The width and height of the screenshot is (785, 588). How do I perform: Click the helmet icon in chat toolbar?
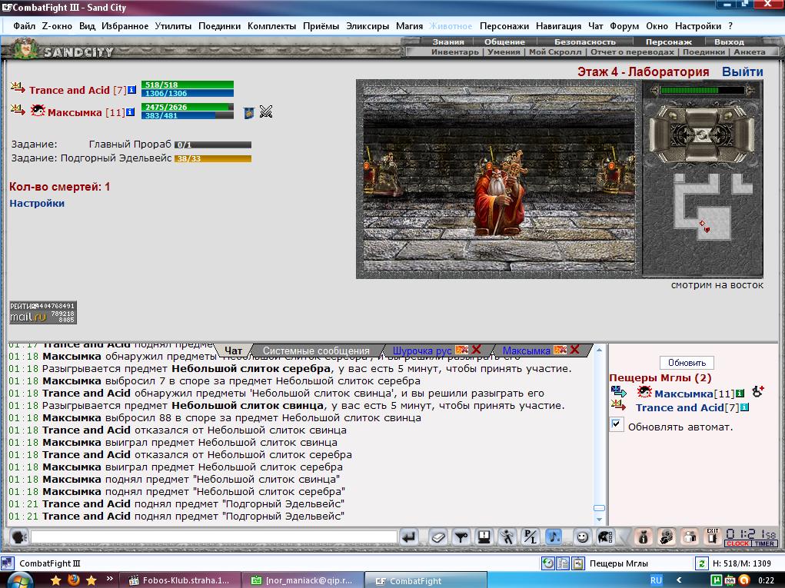tap(605, 537)
